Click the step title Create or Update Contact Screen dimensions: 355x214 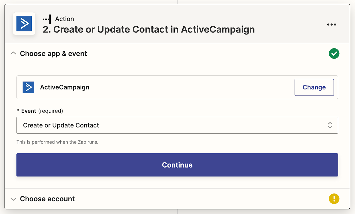tap(149, 29)
